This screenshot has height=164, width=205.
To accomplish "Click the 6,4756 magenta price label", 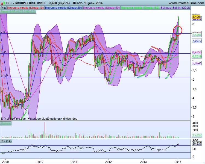I will coord(197,52).
